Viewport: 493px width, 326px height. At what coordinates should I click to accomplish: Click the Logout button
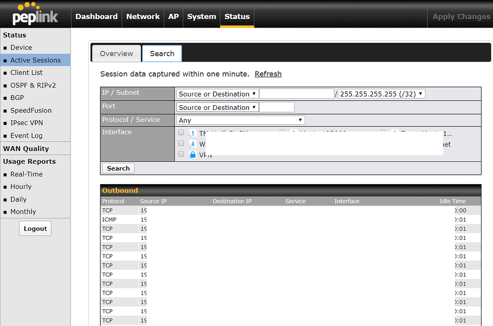point(35,228)
